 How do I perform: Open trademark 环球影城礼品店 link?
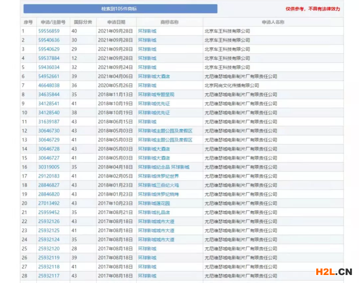(154, 213)
